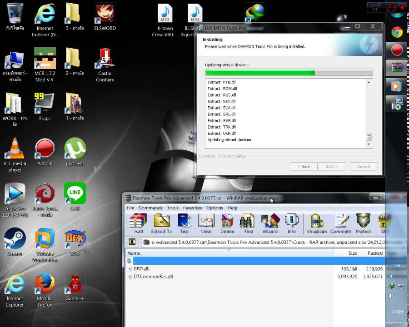Go up one folder in WinRAR
This screenshot has height=327, width=409.
[x=132, y=242]
